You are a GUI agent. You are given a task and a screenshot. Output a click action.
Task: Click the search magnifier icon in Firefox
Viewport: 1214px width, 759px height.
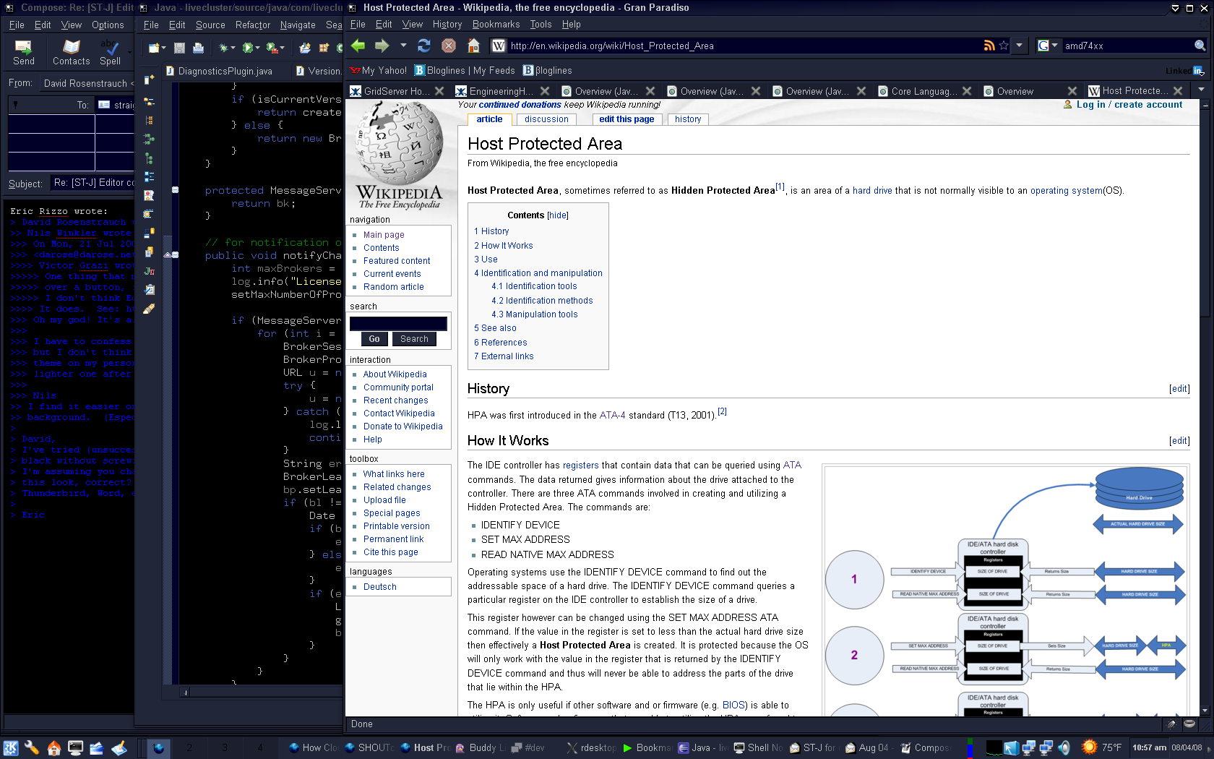coord(1200,46)
